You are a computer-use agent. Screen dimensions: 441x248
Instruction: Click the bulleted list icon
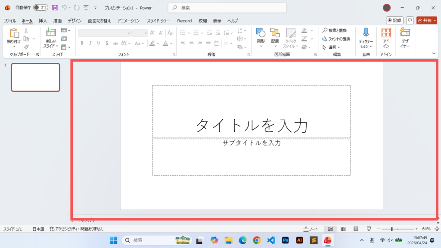click(183, 32)
